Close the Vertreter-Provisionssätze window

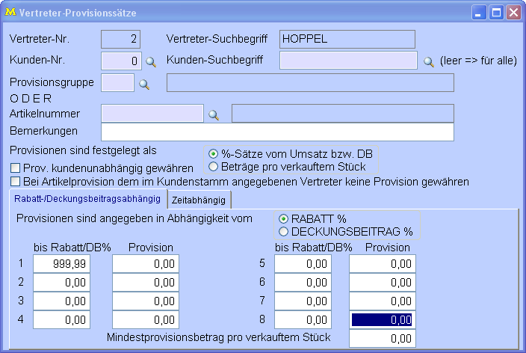coord(513,13)
